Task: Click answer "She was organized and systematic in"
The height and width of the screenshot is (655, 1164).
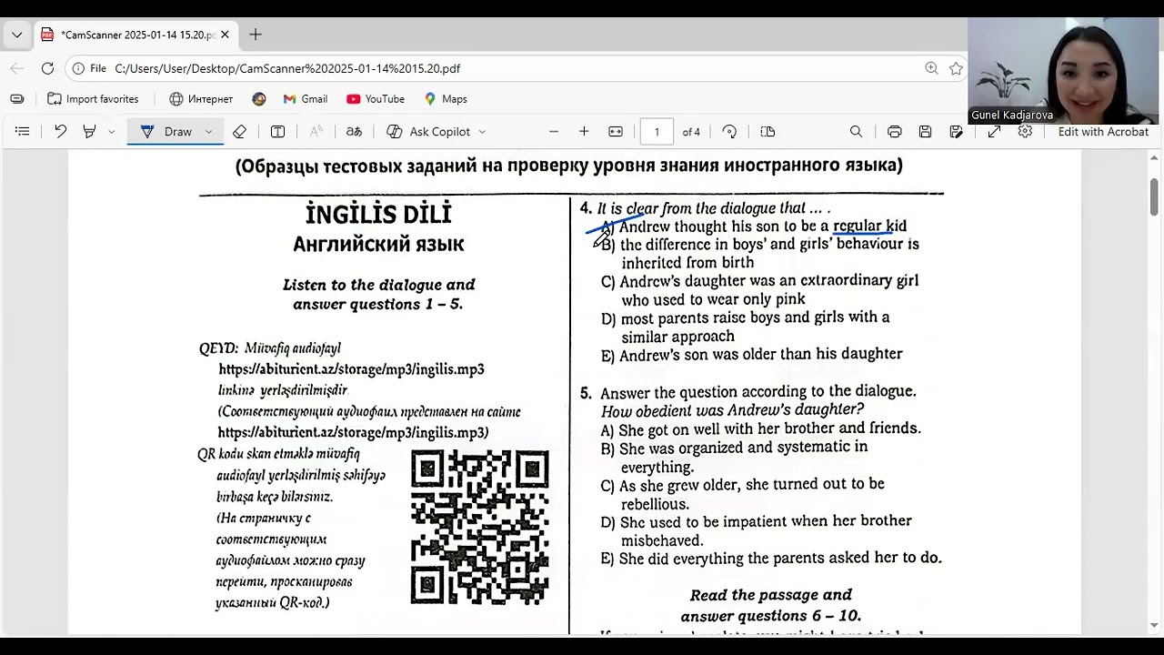Action: (744, 448)
